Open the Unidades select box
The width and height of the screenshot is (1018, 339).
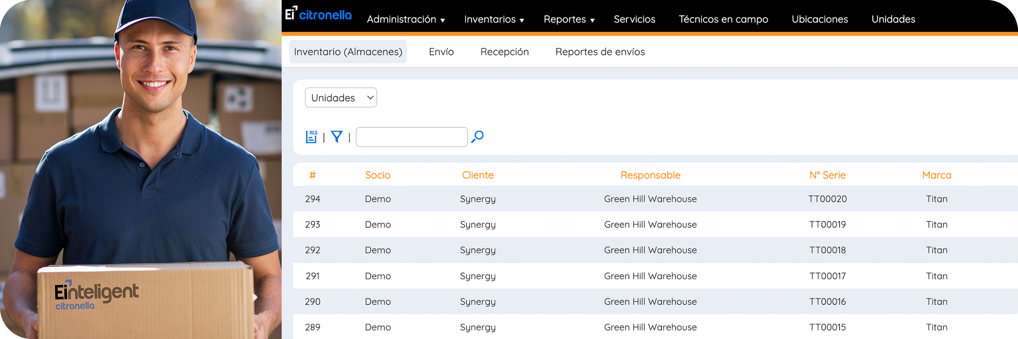coord(341,98)
